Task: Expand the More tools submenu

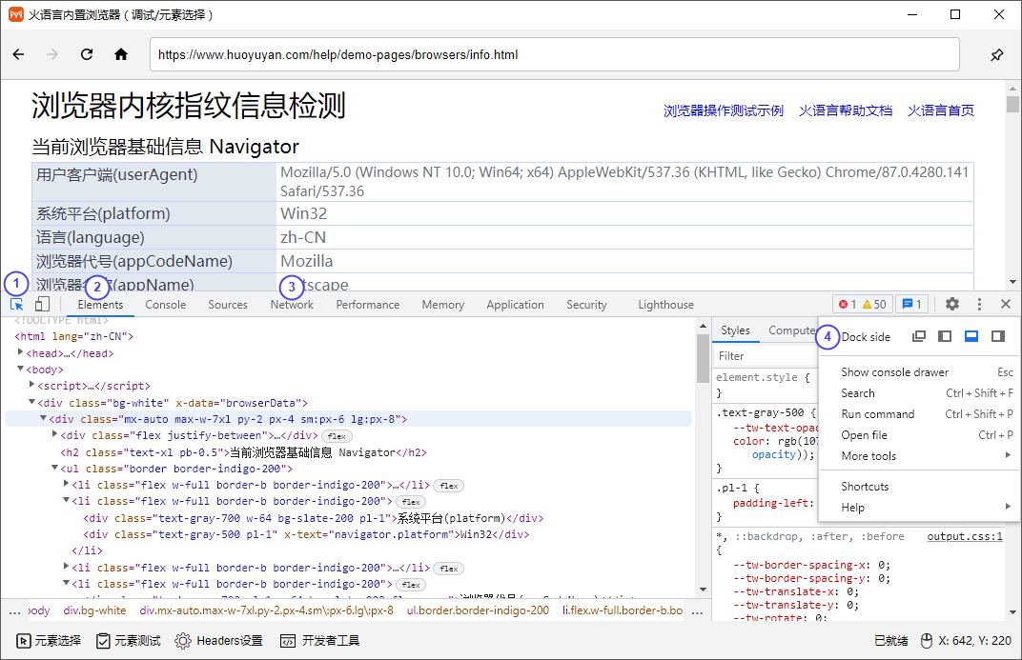Action: (x=919, y=455)
